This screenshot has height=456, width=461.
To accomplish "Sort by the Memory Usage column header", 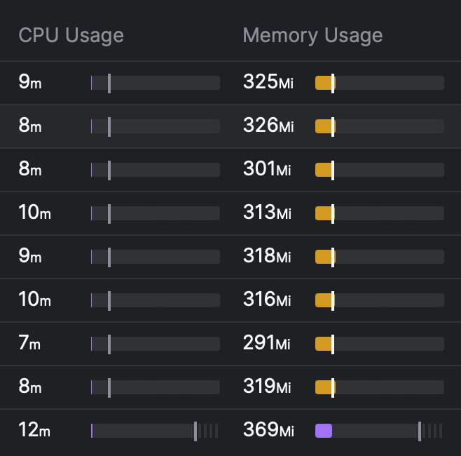I will click(x=312, y=35).
